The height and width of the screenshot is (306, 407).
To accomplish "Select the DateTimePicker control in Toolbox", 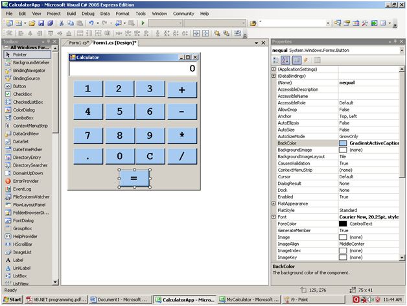I will 27,149.
